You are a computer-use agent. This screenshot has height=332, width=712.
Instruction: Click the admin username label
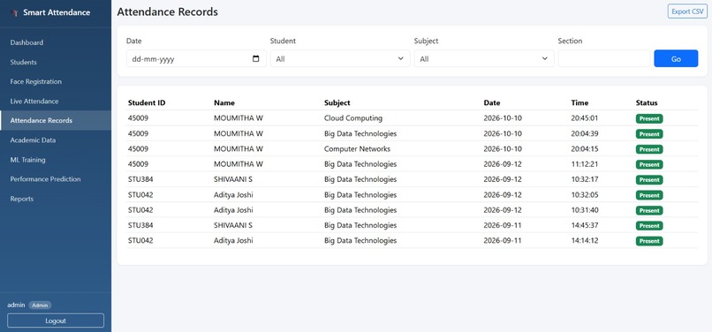pyautogui.click(x=16, y=305)
